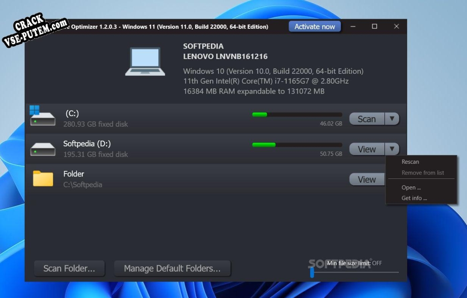The width and height of the screenshot is (467, 298).
Task: Open Manage Default Folders
Action: click(x=172, y=268)
